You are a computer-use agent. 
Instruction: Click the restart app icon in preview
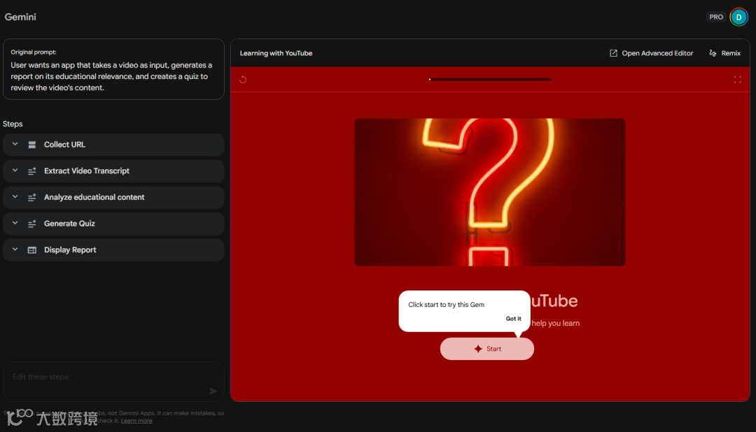point(243,80)
